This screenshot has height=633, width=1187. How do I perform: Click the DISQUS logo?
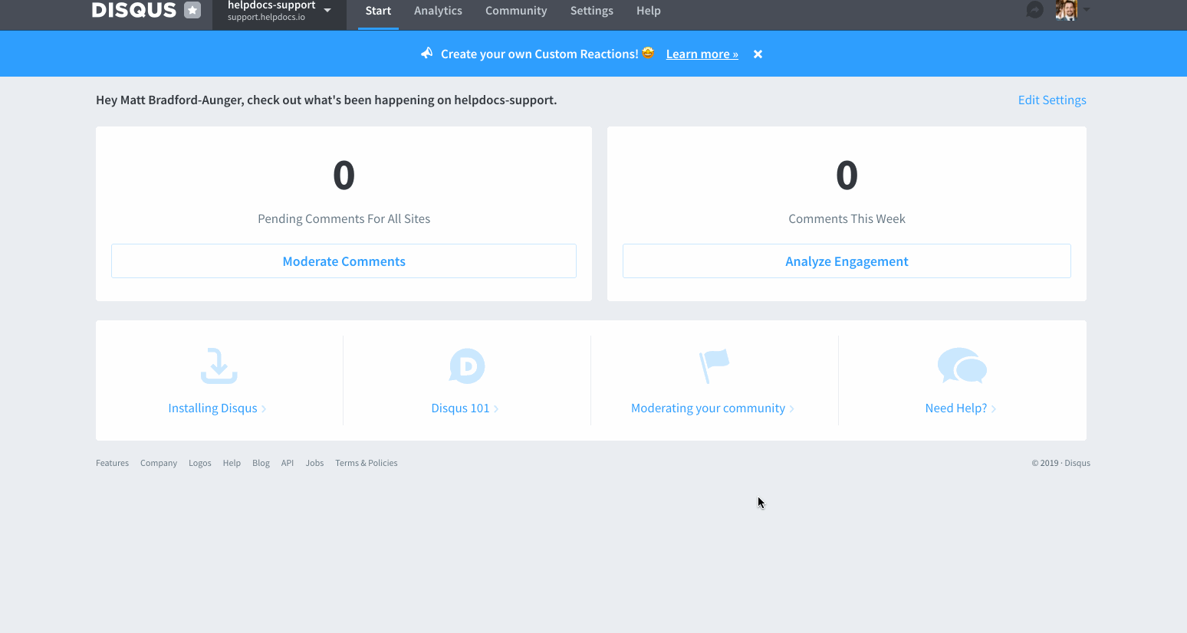tap(134, 10)
